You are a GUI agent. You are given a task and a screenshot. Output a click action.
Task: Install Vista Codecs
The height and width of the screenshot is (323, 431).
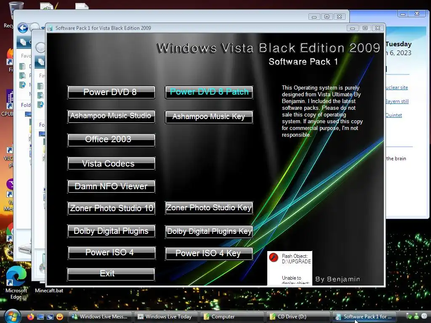pos(111,163)
